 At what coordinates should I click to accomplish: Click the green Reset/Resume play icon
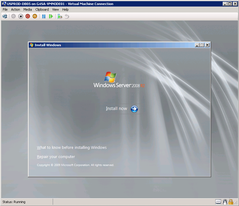click(51, 16)
